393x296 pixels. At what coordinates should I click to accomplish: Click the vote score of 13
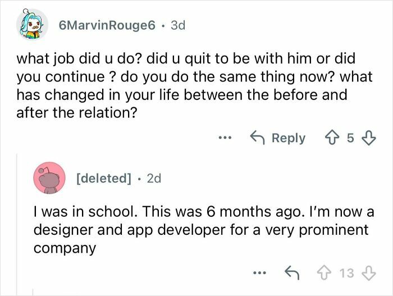click(346, 274)
